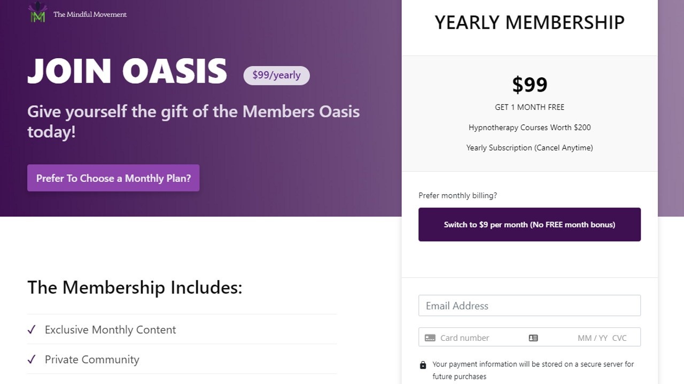Image resolution: width=684 pixels, height=384 pixels.
Task: Select the MM / YY expiry field
Action: (592, 338)
